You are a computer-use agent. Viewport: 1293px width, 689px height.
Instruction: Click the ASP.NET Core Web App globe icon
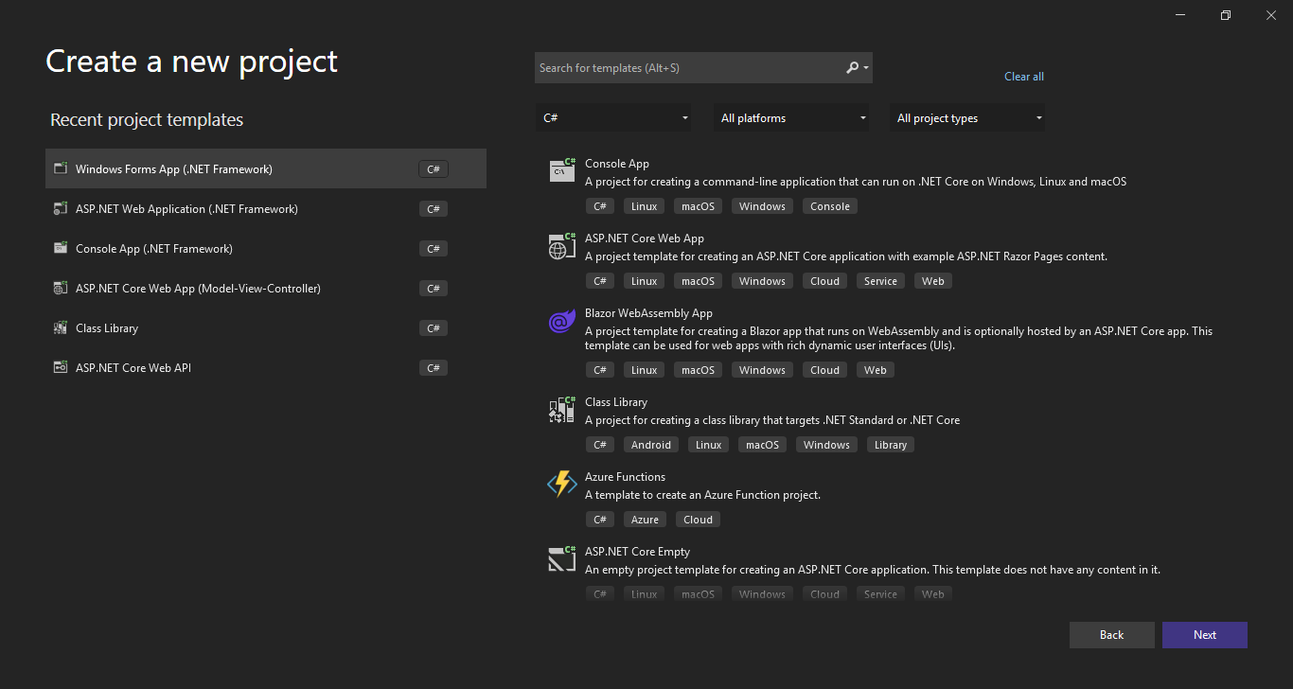coord(562,245)
